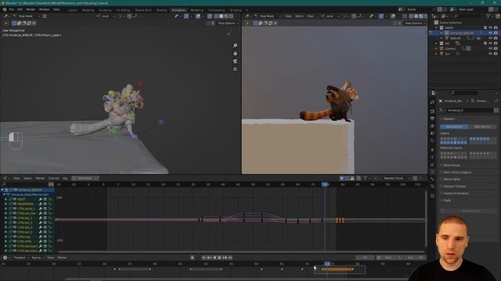Select Pose Position button in Skeleton panel
Screen dimensions: 501x281
pyautogui.click(x=454, y=126)
